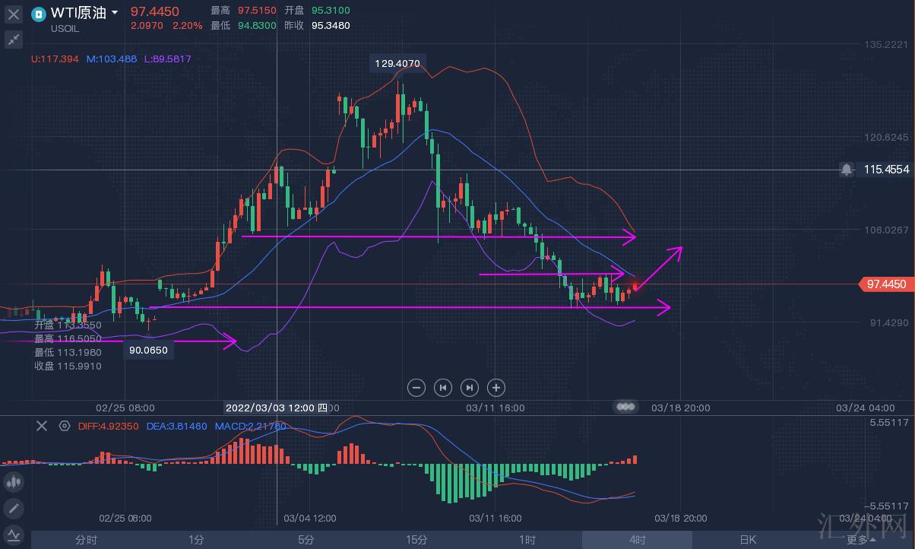Image resolution: width=915 pixels, height=549 pixels.
Task: Click the 收盘 115.9910 crosshair close value
Action: coord(68,366)
